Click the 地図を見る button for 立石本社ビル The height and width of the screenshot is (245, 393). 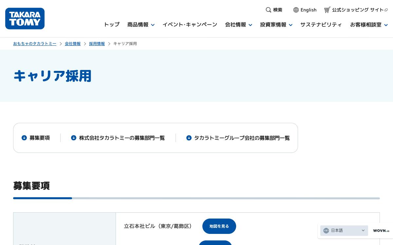point(219,226)
